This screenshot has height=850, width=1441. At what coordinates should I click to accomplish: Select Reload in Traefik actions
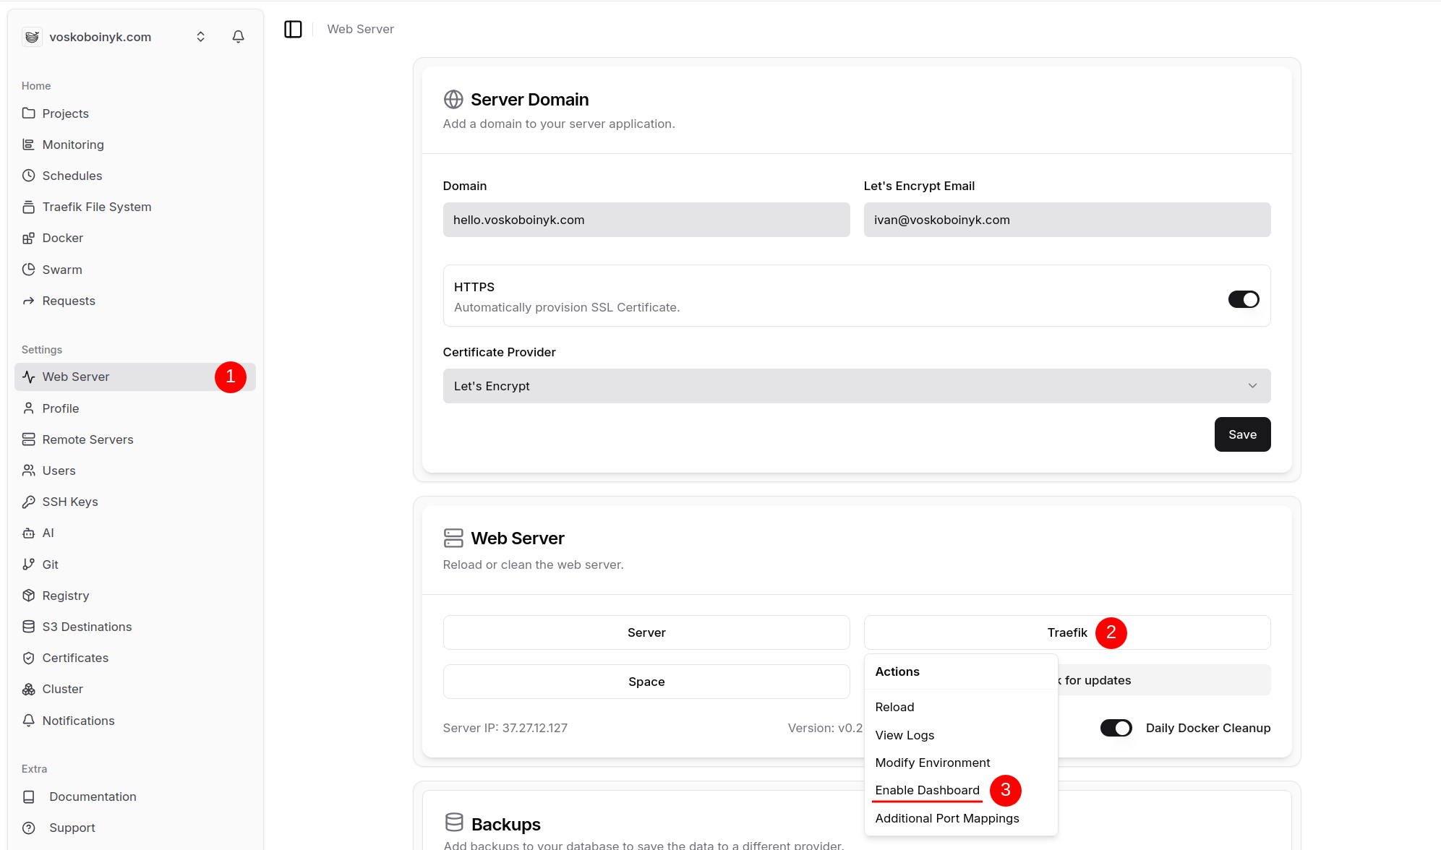[x=961, y=707]
